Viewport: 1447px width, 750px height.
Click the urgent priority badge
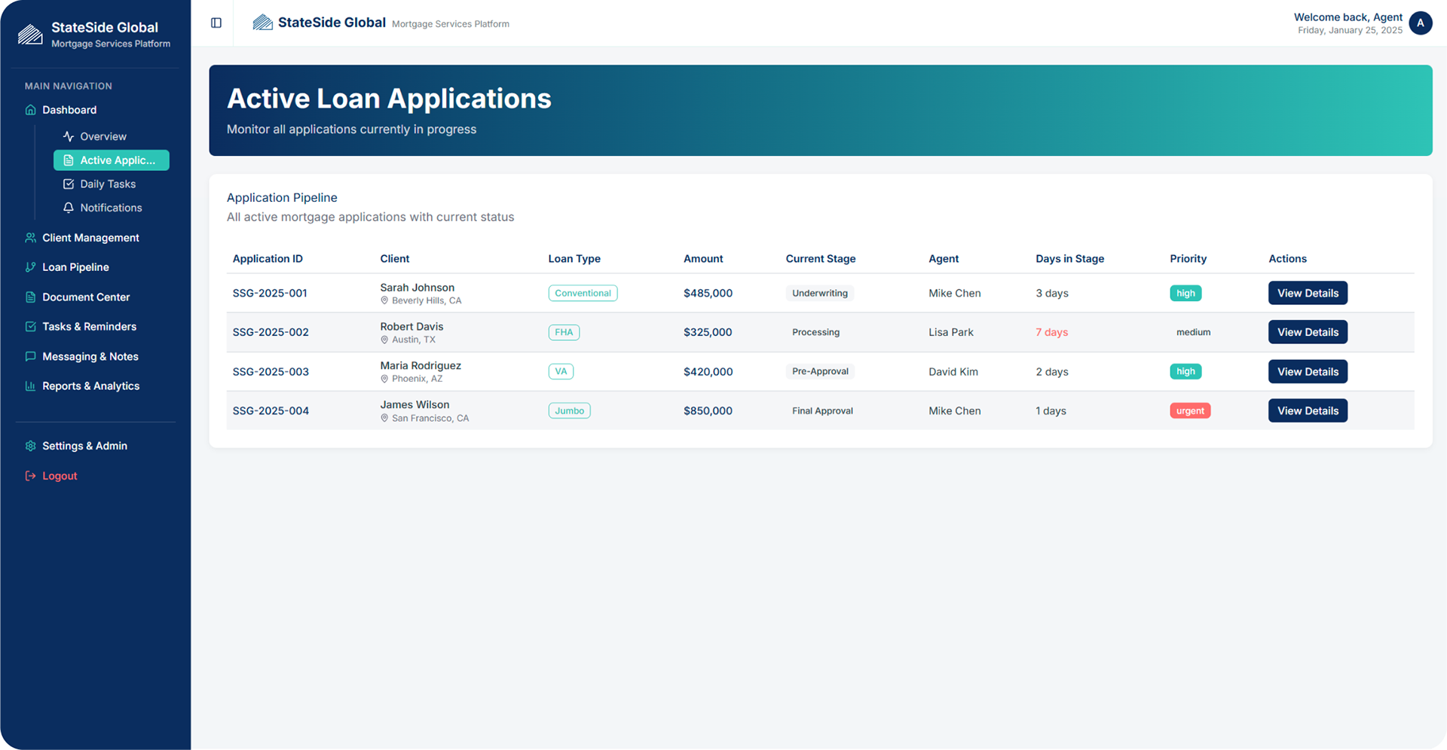[1190, 410]
